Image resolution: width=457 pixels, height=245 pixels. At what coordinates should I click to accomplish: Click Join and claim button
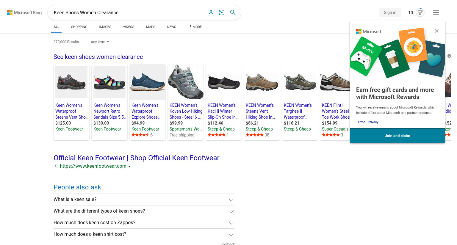(x=397, y=136)
